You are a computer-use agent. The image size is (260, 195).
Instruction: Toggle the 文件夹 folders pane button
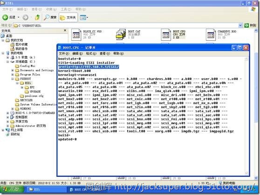68,17
